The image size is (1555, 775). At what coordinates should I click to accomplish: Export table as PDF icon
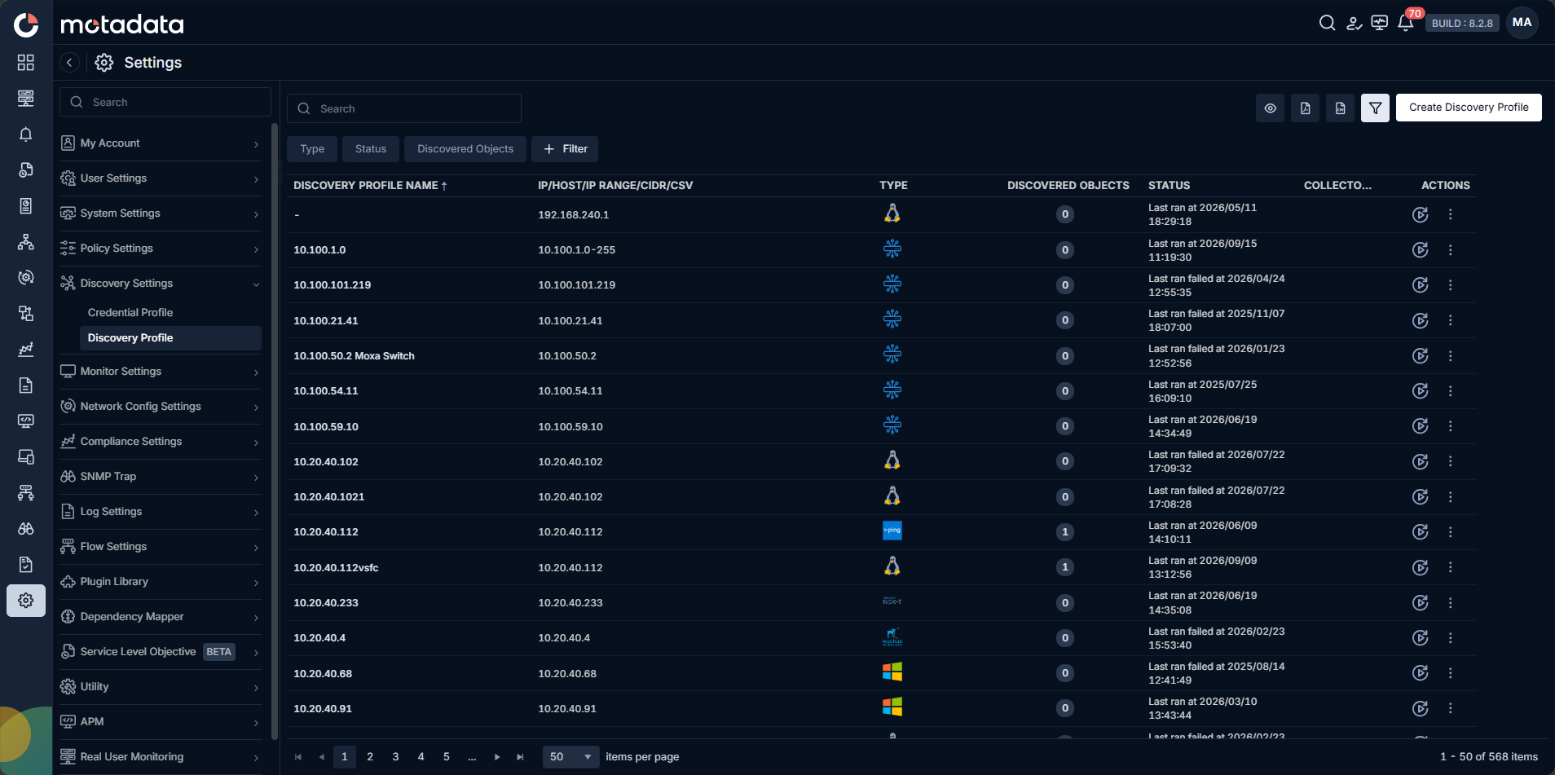(x=1306, y=108)
